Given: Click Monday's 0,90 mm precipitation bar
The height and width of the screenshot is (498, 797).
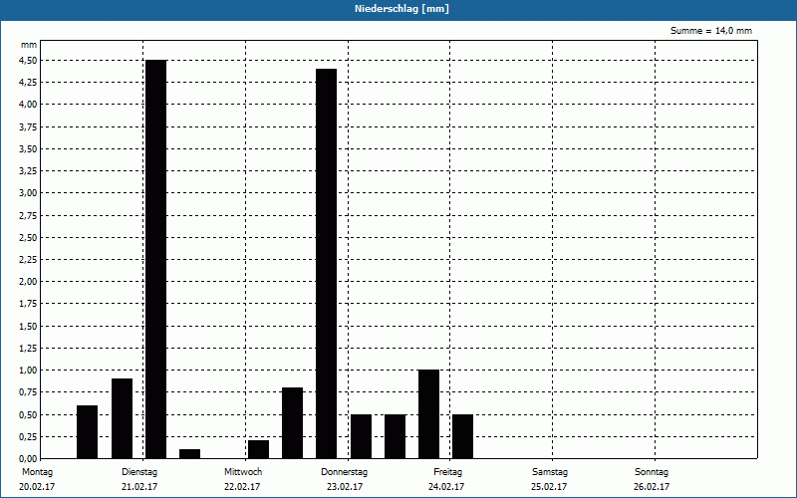Looking at the screenshot, I should (122, 418).
